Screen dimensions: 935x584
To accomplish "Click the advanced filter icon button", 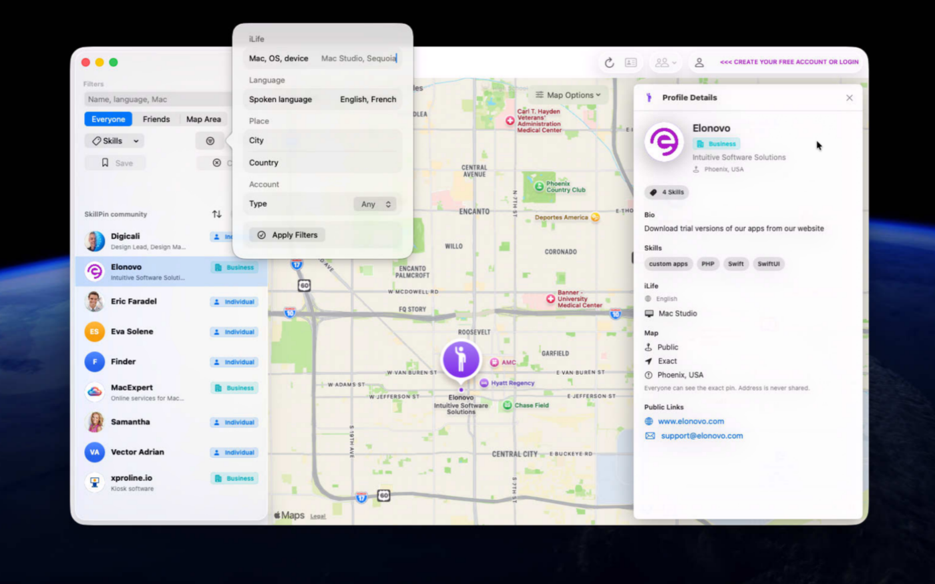I will 210,141.
